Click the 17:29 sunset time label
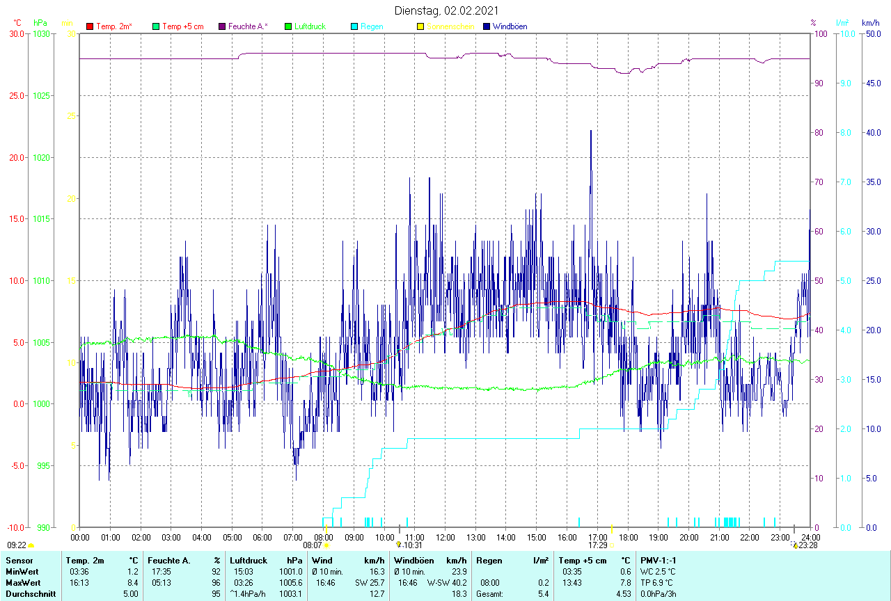This screenshot has width=891, height=601. [x=598, y=545]
